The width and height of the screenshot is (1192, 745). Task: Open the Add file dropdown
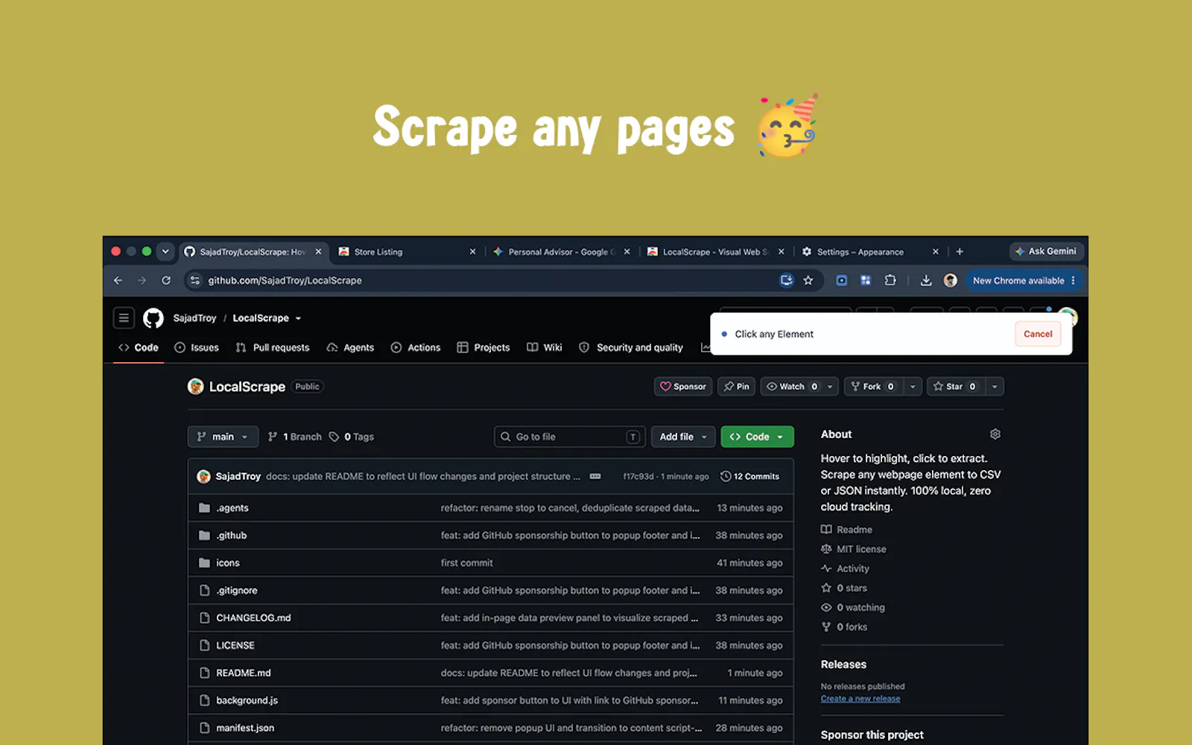click(683, 437)
